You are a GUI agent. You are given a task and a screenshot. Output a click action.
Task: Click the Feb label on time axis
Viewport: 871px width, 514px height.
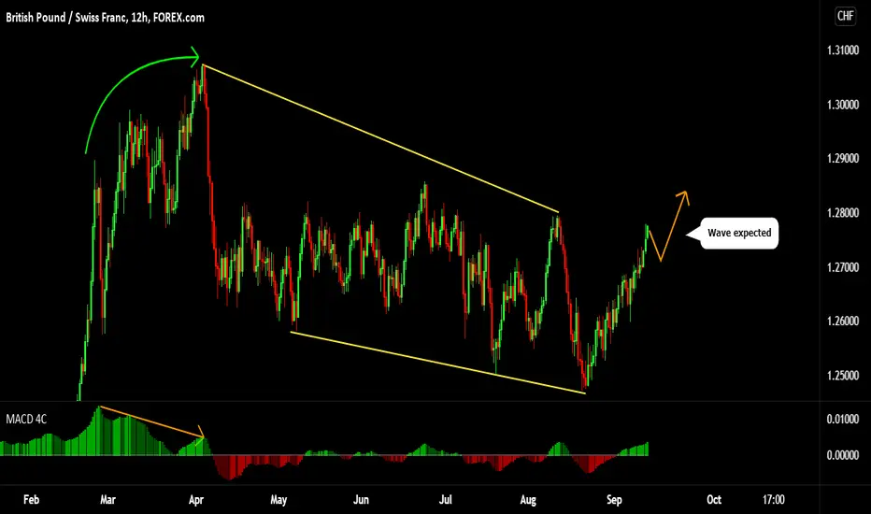point(31,500)
